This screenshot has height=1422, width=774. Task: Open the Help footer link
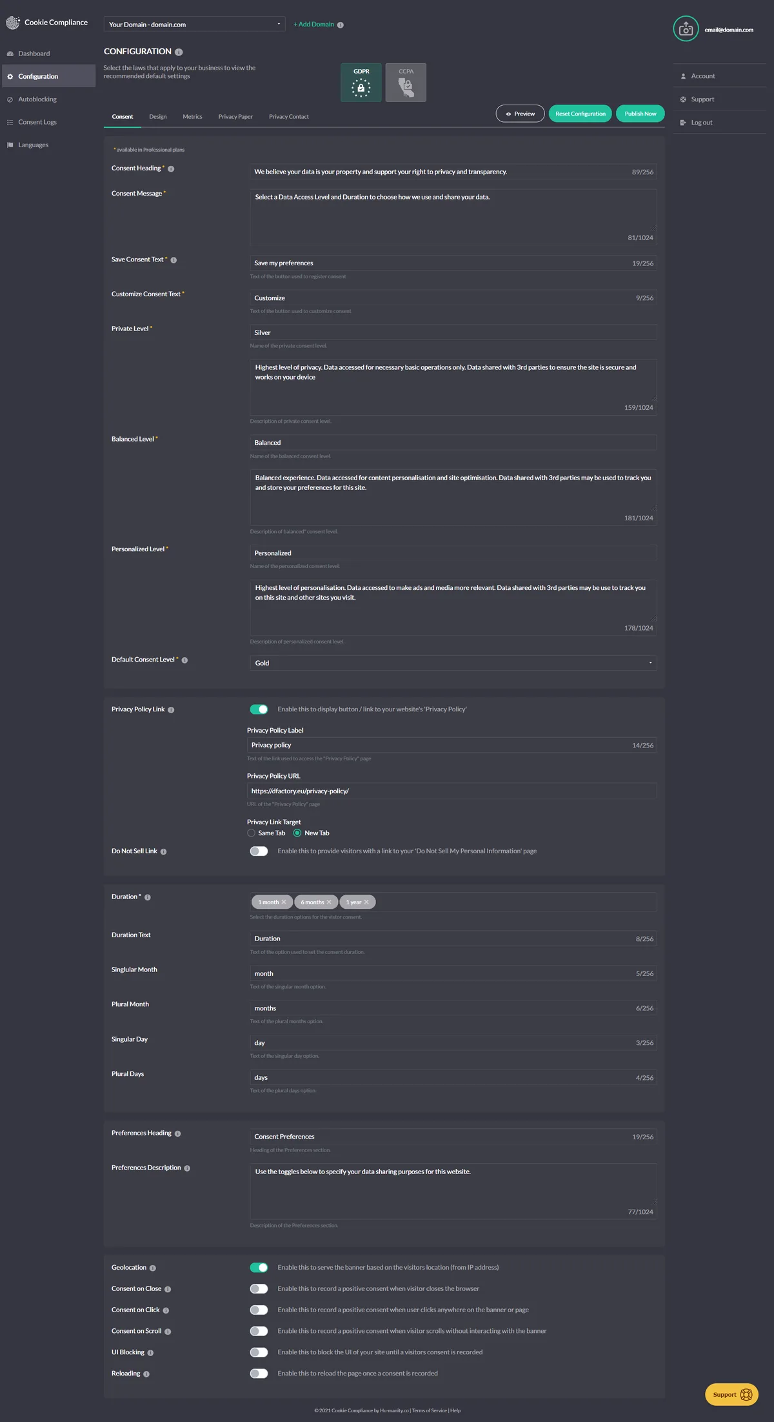point(455,1411)
